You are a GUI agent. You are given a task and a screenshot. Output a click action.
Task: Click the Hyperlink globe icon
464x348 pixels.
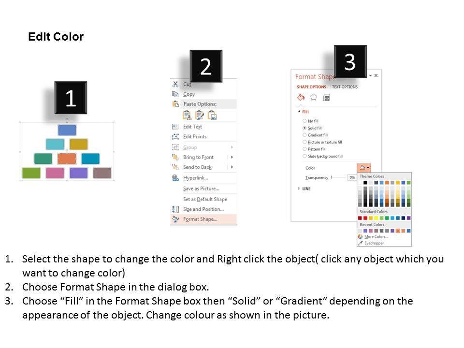tap(175, 178)
